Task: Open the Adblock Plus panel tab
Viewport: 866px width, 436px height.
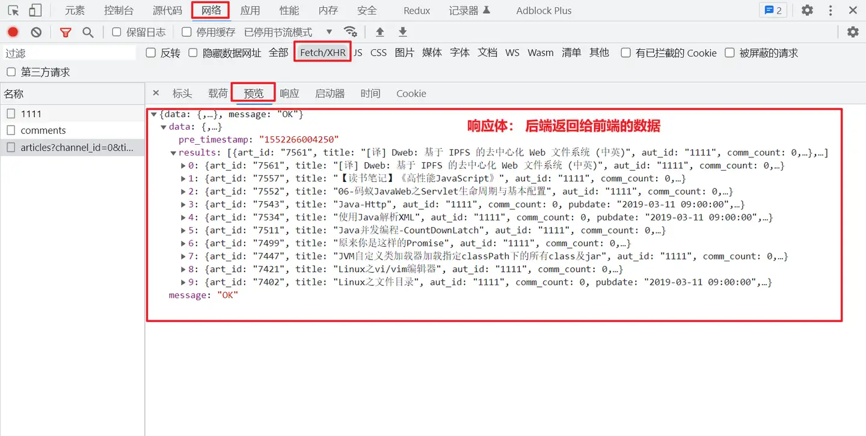Action: click(x=544, y=10)
